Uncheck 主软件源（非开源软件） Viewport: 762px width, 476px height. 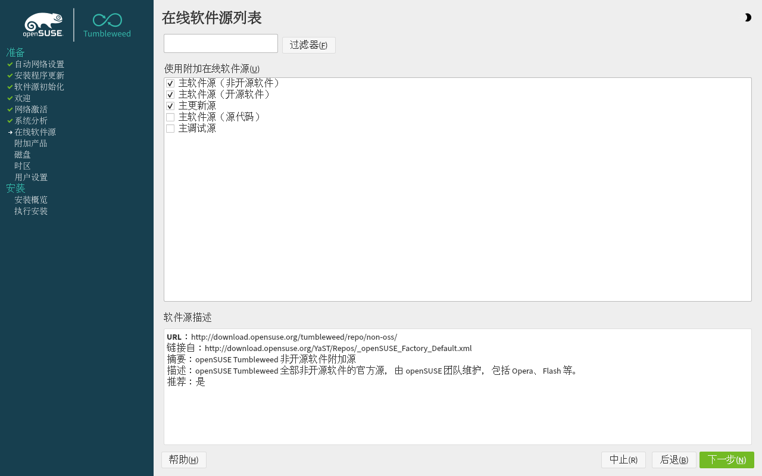(170, 83)
